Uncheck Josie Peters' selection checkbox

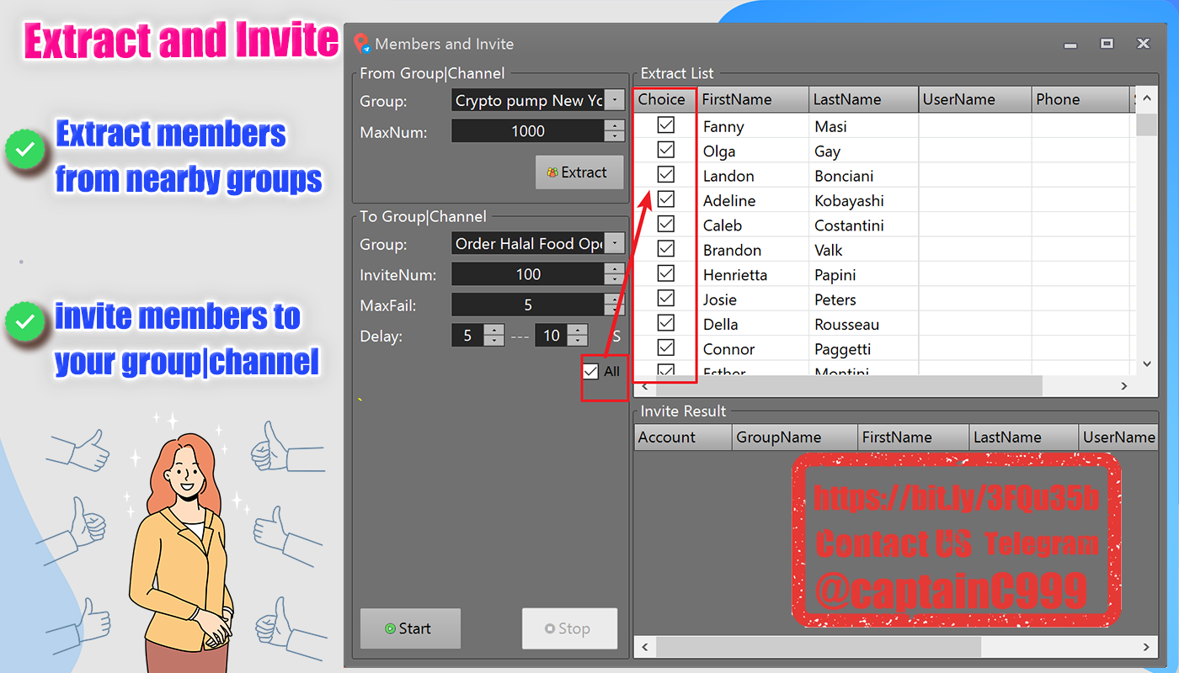pos(666,298)
